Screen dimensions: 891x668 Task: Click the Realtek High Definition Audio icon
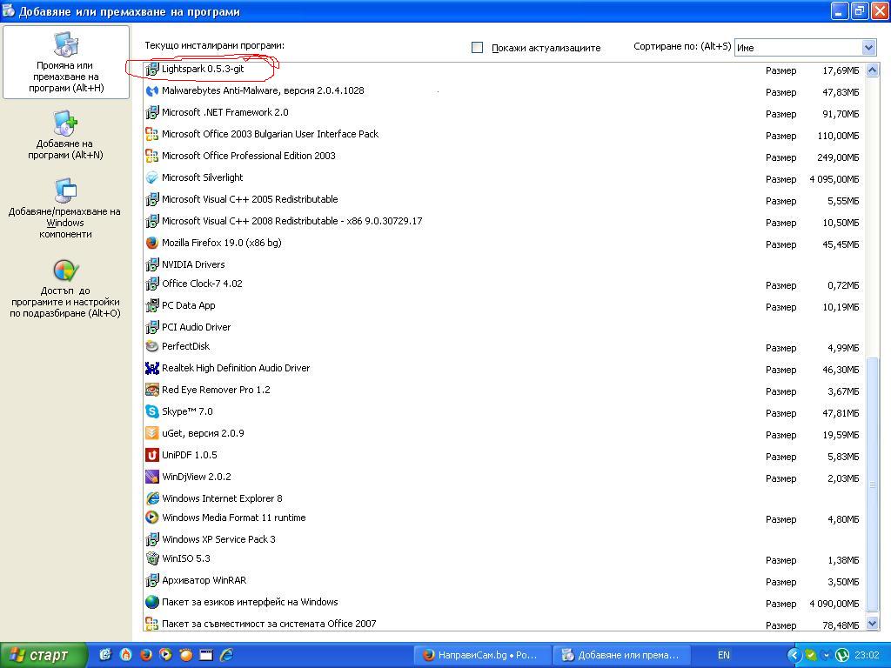(x=151, y=368)
